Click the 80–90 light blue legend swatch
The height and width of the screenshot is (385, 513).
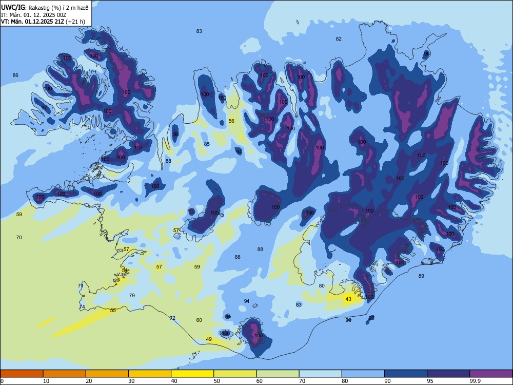click(363, 374)
